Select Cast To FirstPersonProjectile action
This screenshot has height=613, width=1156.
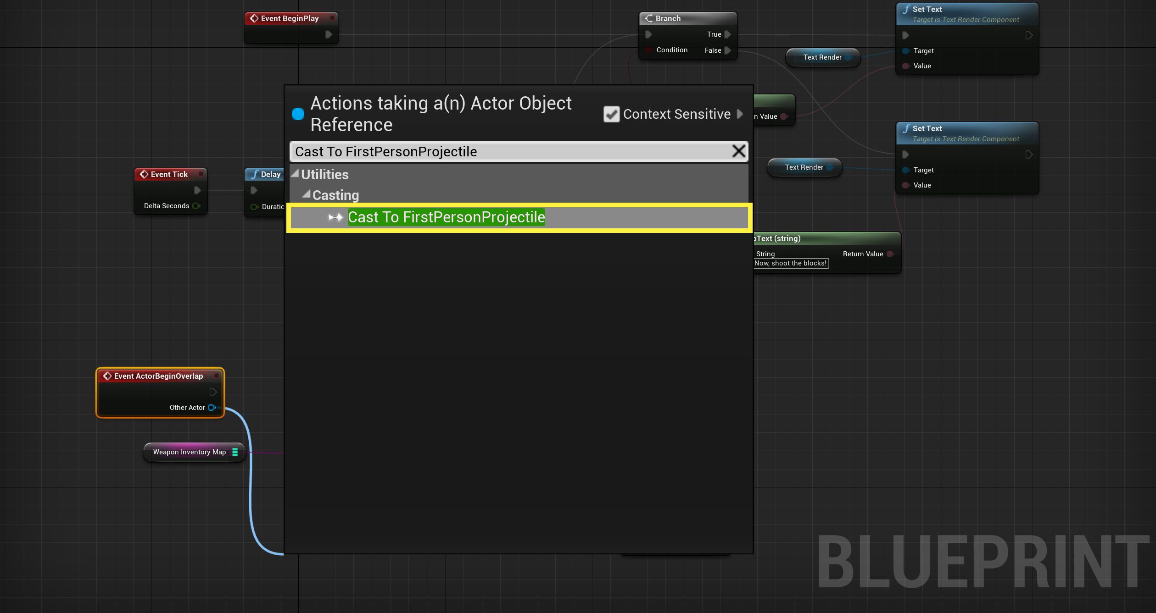446,217
